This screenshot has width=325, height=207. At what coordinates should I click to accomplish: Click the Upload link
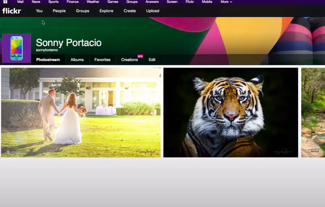[x=153, y=11]
